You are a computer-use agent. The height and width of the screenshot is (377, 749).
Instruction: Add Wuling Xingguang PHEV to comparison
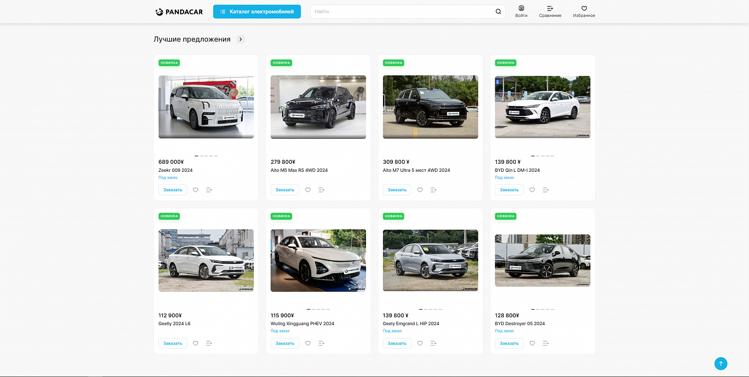click(322, 343)
